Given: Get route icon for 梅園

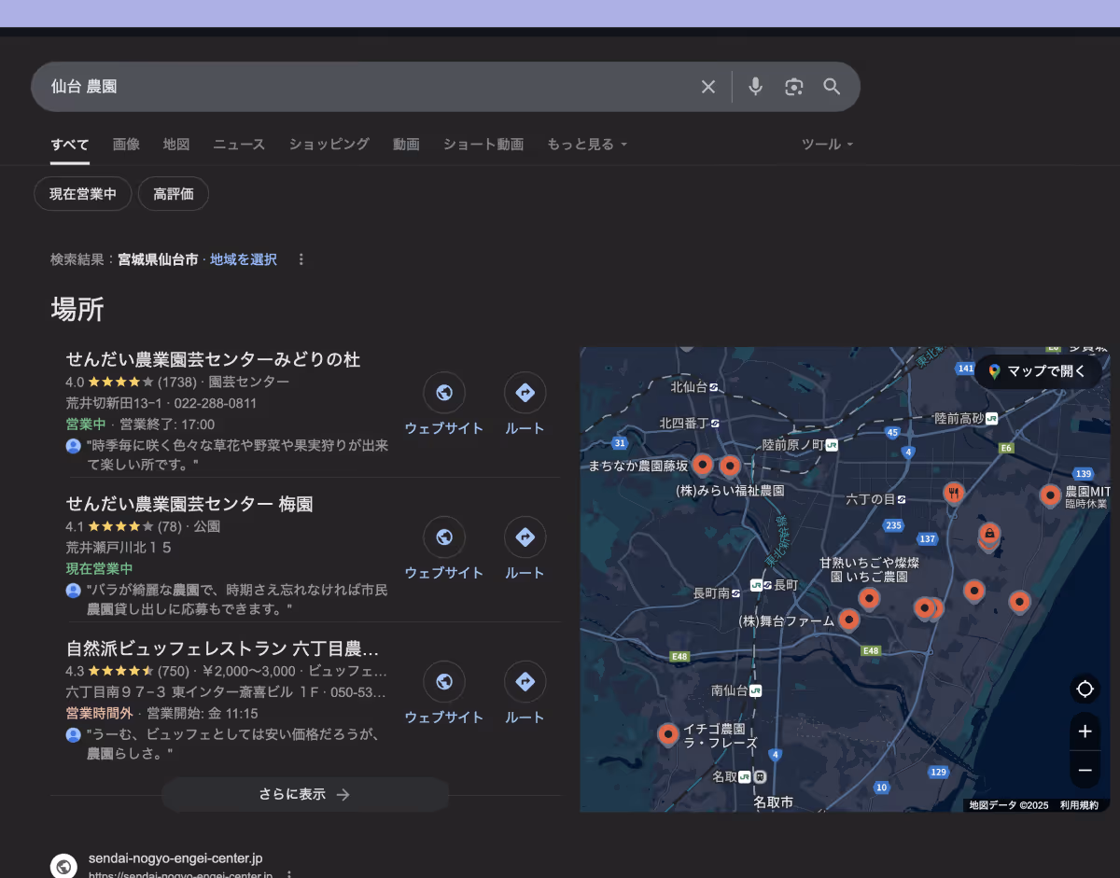Looking at the screenshot, I should (525, 537).
